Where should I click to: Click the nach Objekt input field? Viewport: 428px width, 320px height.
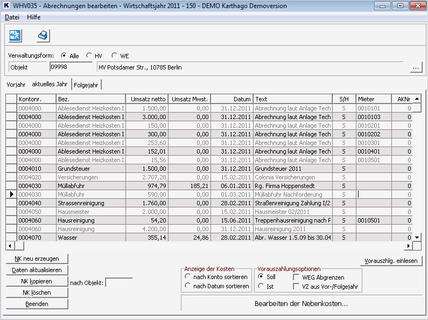(118, 282)
